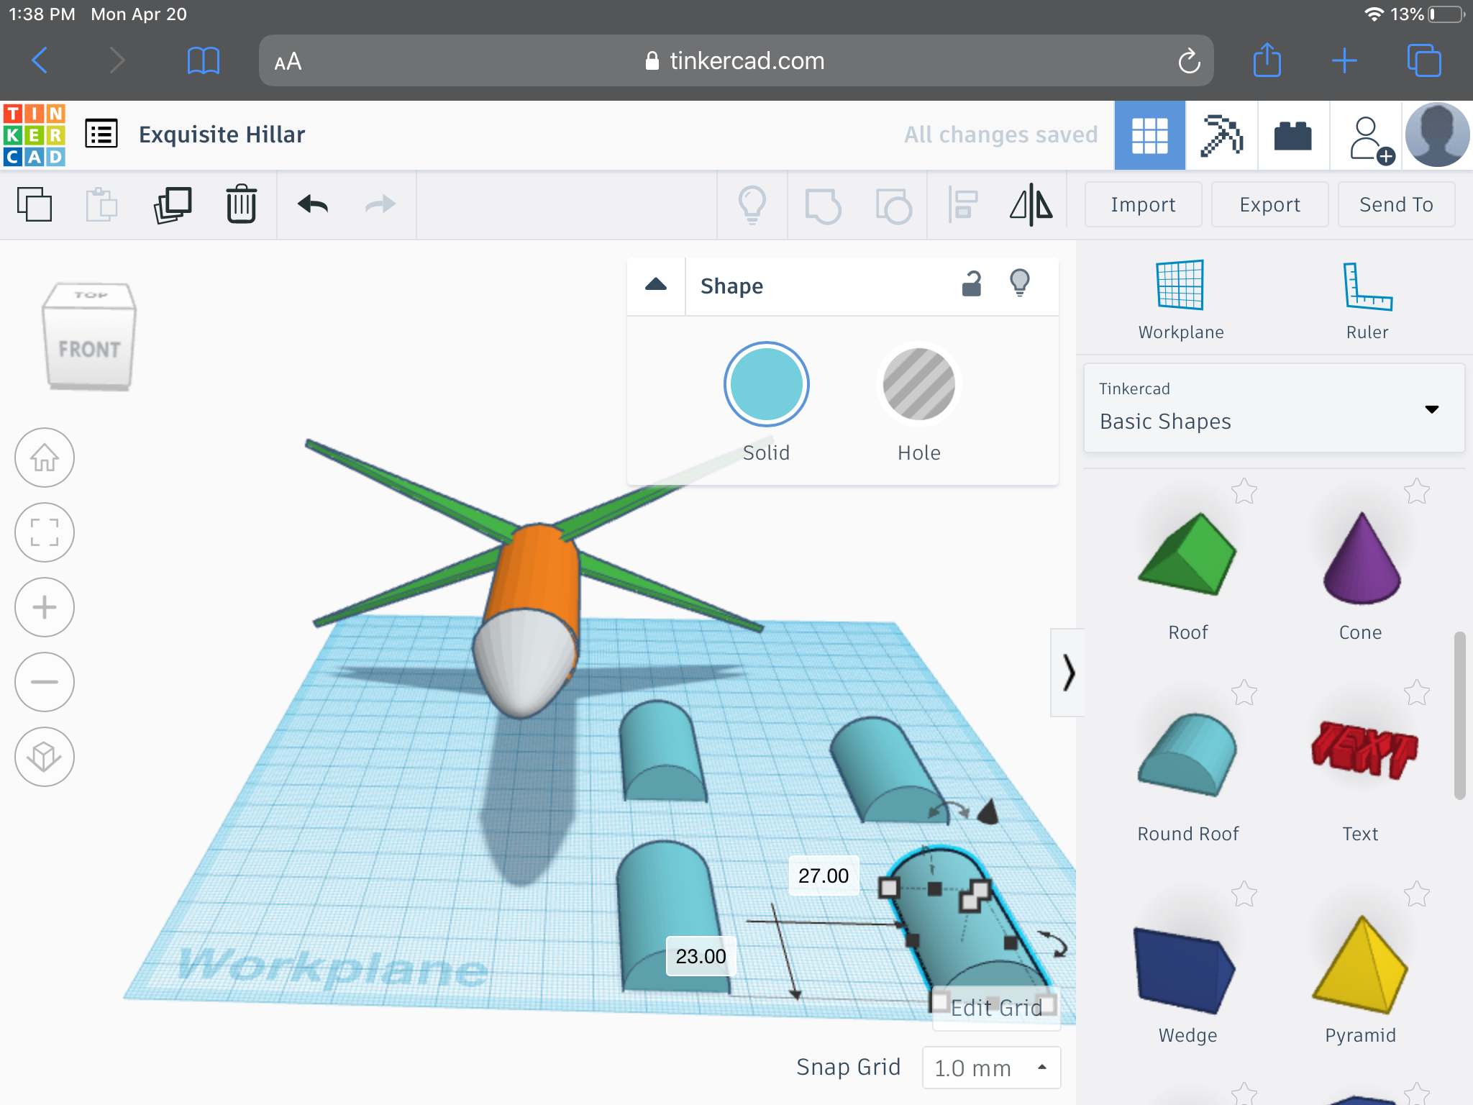
Task: Redo the last action
Action: (380, 204)
